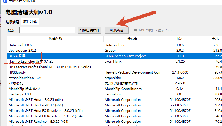Select the 软件卸载 tab
The image size is (222, 126).
point(30,22)
